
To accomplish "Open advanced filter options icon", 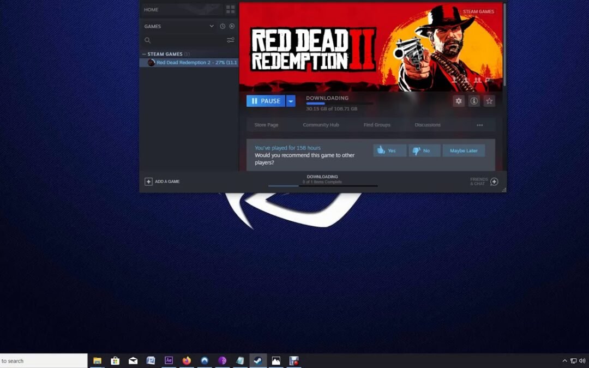I will [x=230, y=40].
